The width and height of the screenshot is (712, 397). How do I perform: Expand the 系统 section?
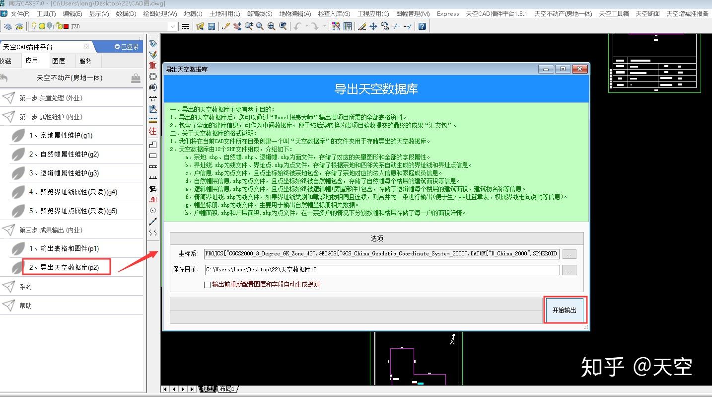pos(71,287)
